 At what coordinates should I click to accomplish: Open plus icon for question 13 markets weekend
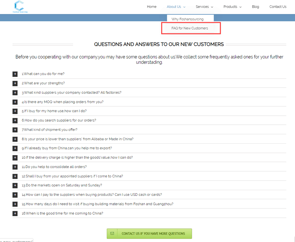(15, 186)
